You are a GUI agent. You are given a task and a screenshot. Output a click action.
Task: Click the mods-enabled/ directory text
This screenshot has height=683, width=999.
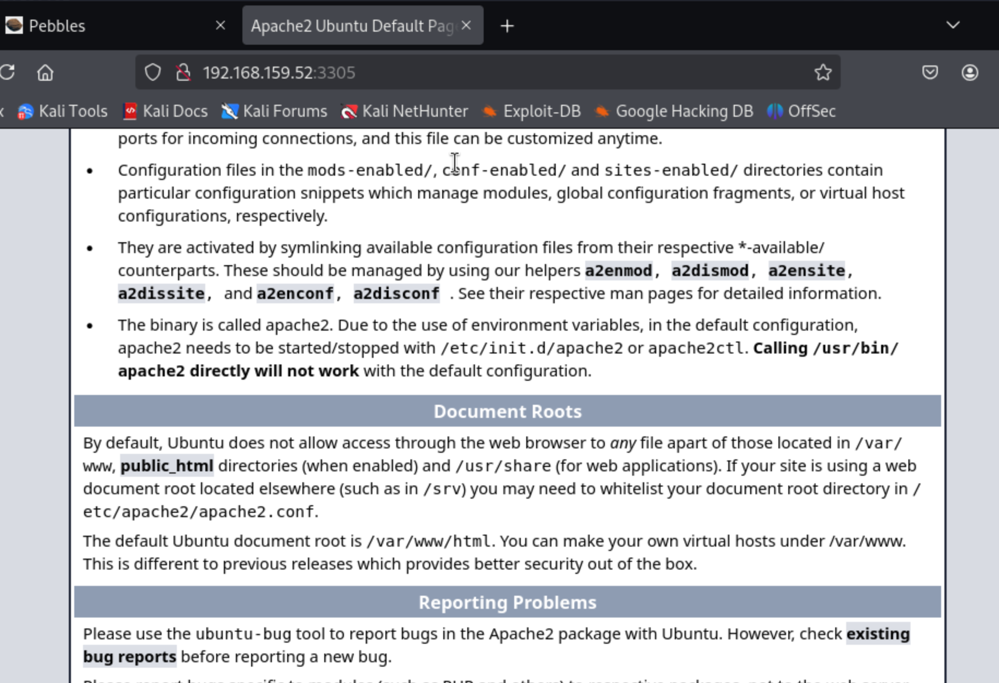click(370, 170)
